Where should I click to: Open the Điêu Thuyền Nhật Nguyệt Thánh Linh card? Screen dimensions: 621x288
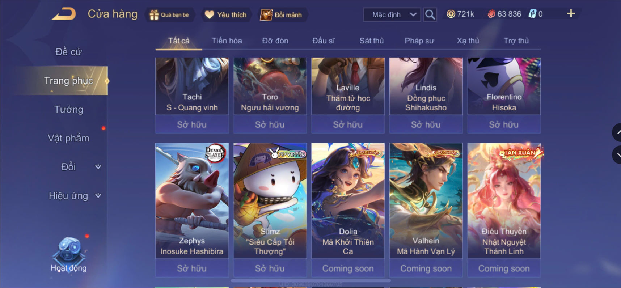504,201
